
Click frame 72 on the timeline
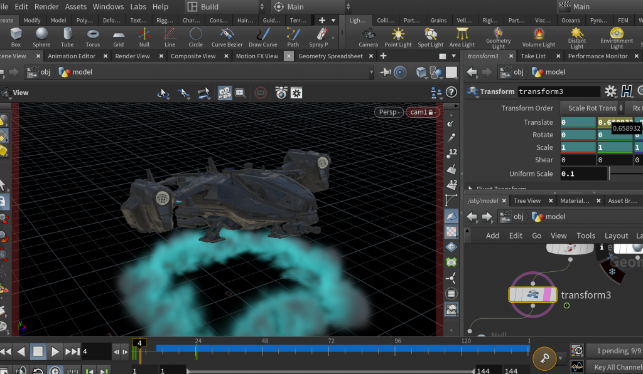(328, 350)
